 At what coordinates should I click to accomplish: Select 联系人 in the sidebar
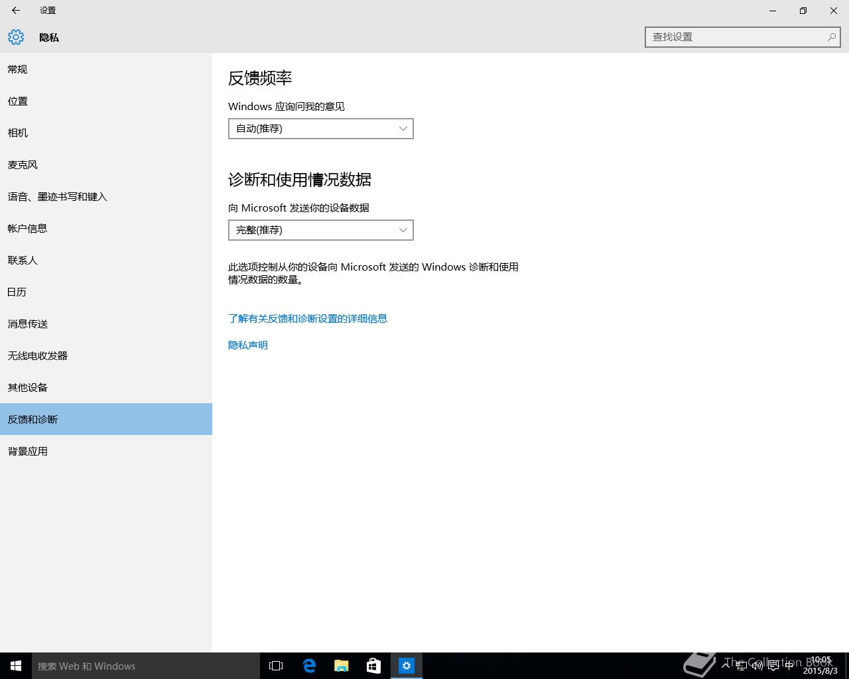(x=106, y=260)
